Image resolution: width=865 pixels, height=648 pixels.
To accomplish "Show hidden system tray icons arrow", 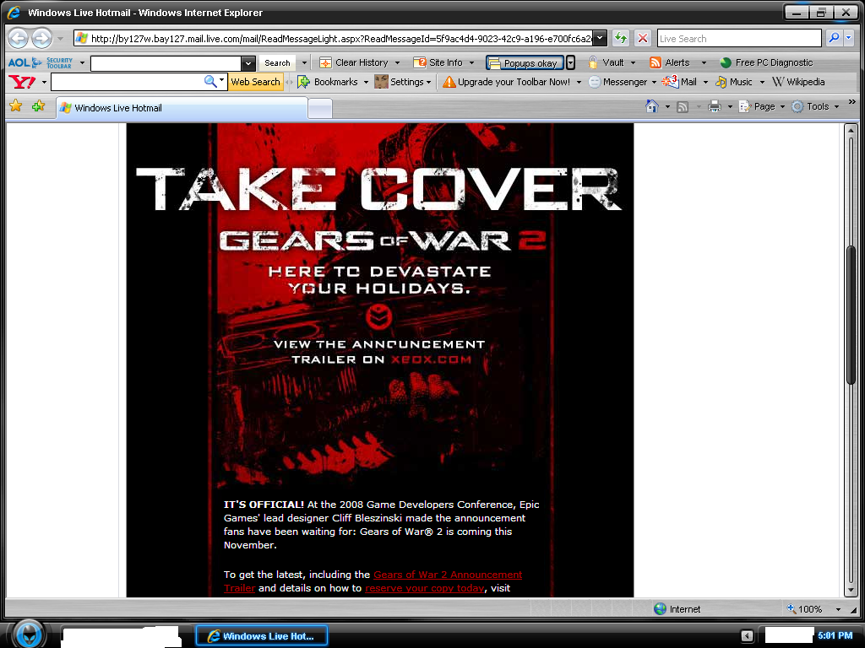I will coord(747,636).
